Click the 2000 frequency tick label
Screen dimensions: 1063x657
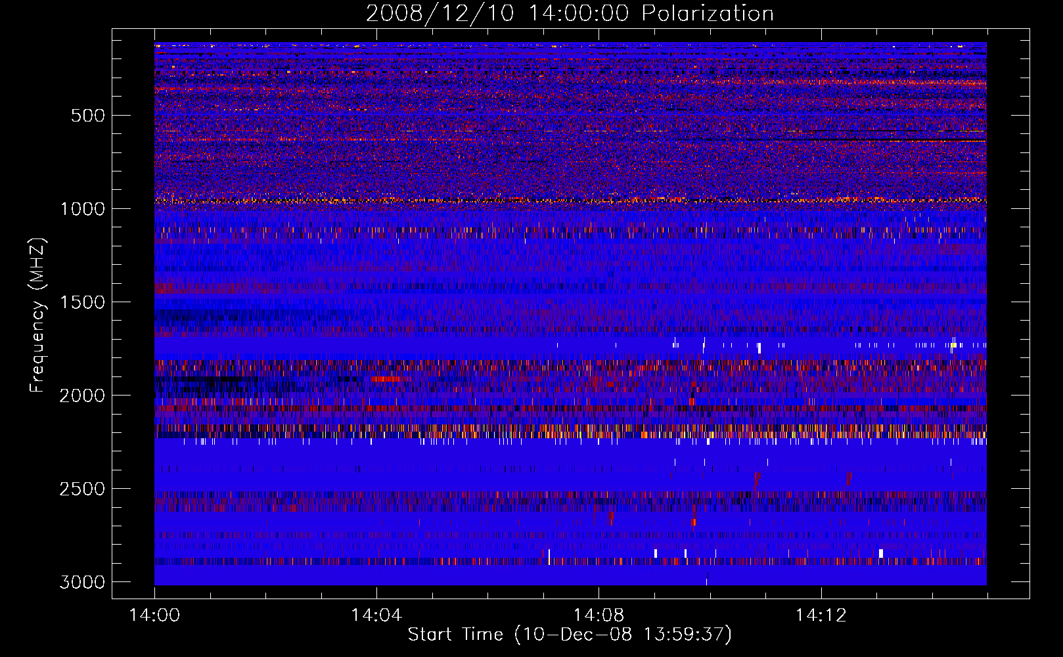[x=82, y=396]
